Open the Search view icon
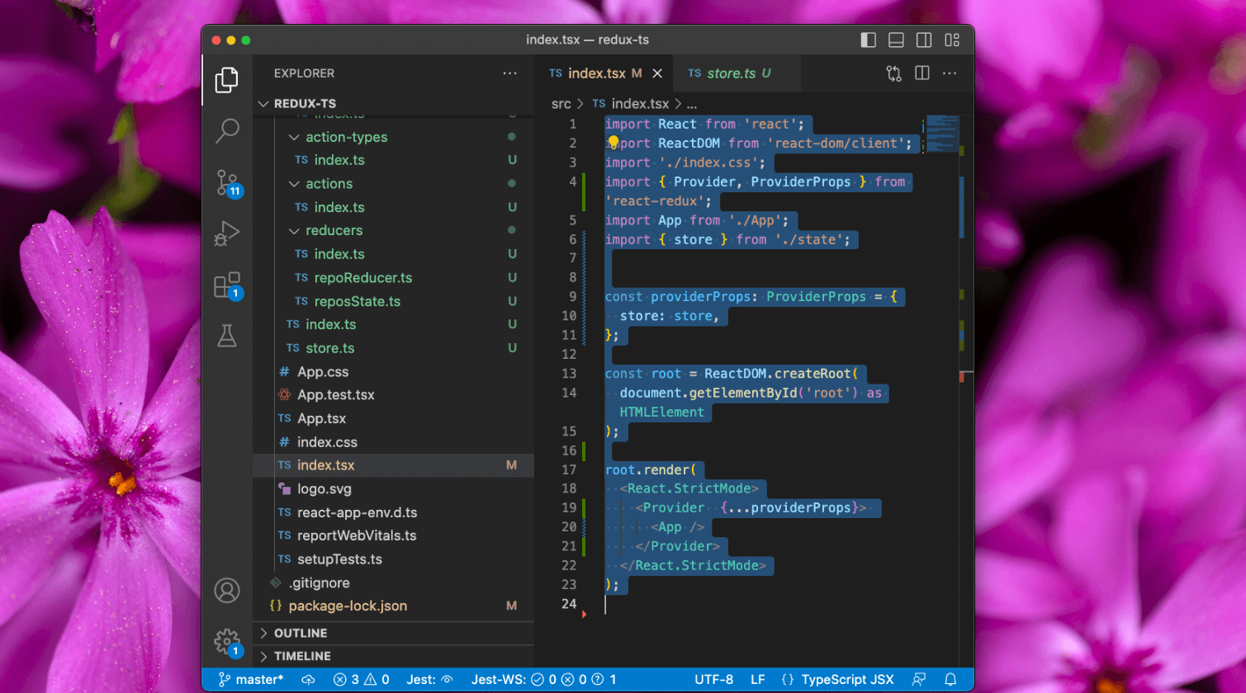Viewport: 1246px width, 693px height. click(x=227, y=130)
